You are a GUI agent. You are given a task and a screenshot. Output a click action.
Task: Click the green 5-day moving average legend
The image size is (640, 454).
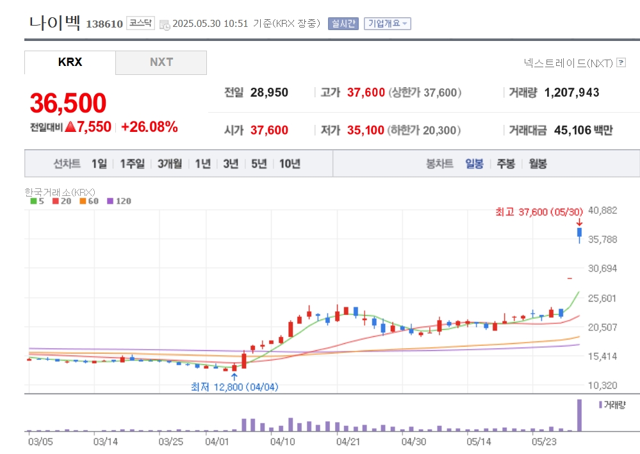click(x=36, y=201)
